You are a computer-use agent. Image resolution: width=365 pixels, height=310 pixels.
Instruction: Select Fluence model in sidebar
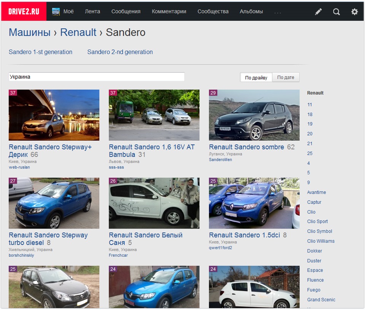click(316, 280)
